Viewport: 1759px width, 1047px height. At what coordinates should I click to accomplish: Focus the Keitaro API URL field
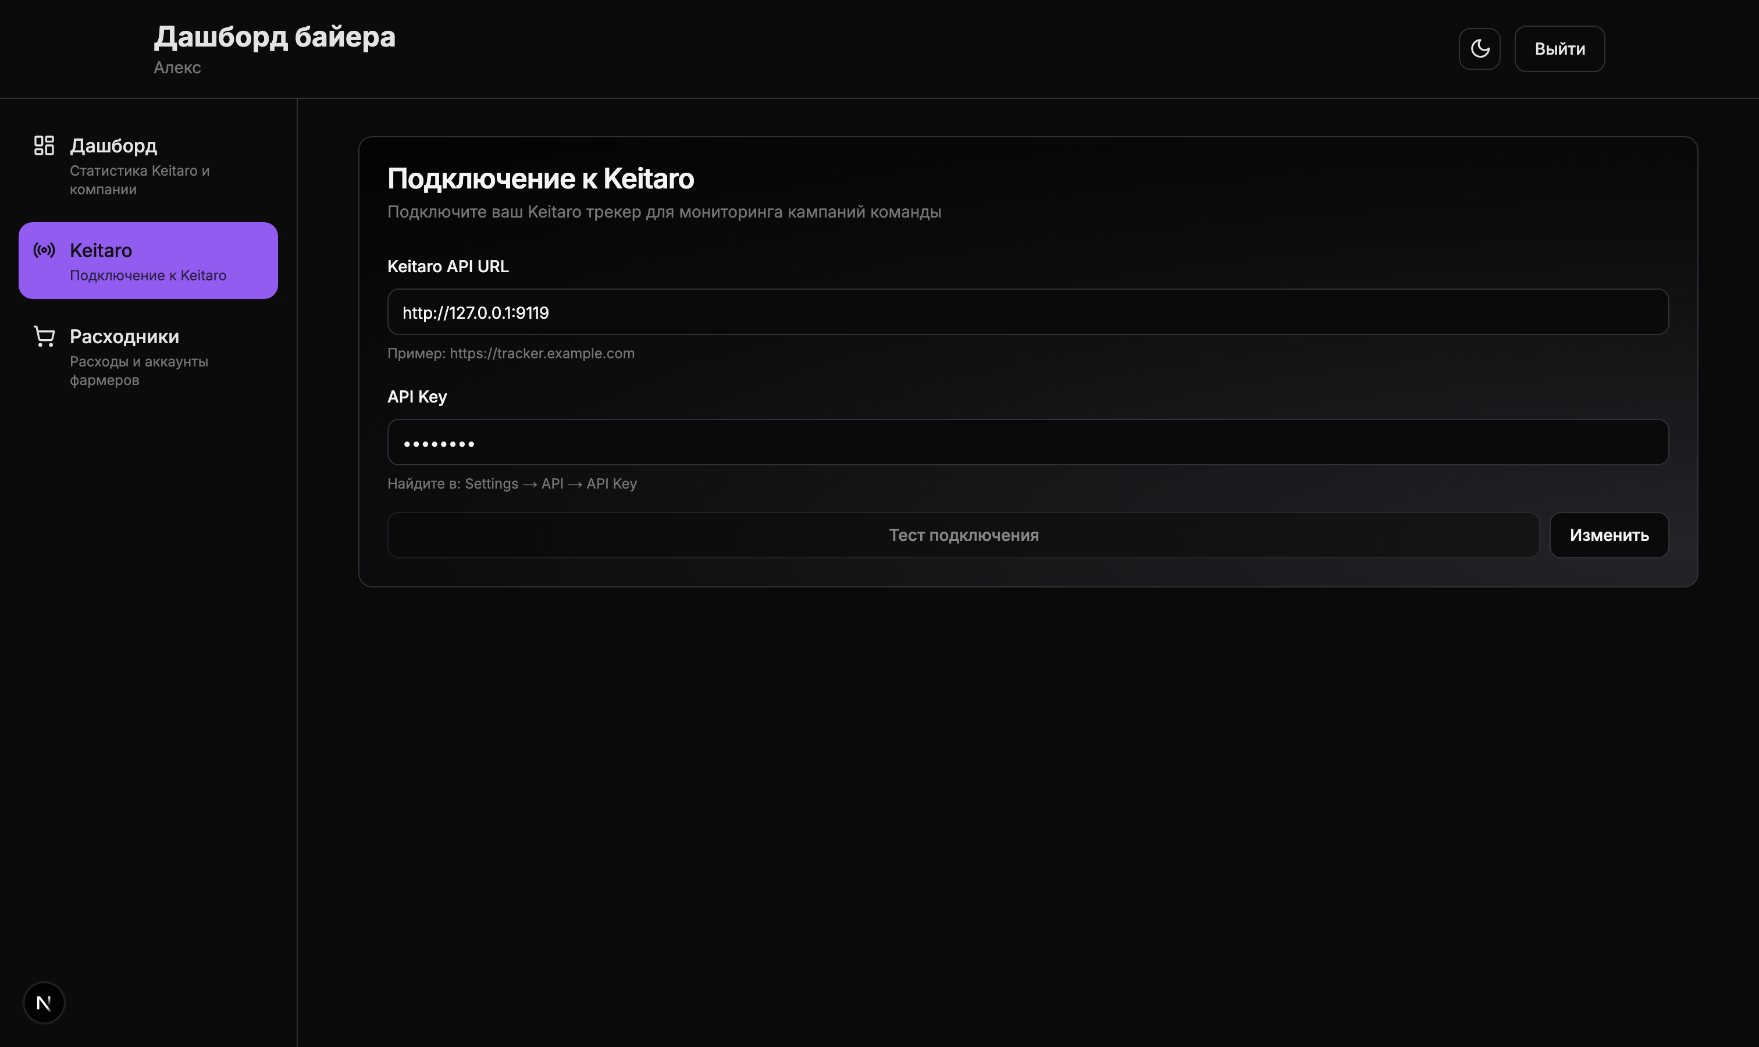pyautogui.click(x=1027, y=312)
